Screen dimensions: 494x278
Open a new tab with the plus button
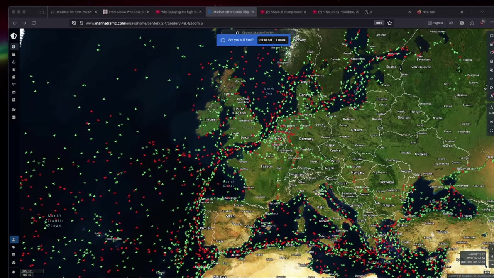tap(472, 12)
